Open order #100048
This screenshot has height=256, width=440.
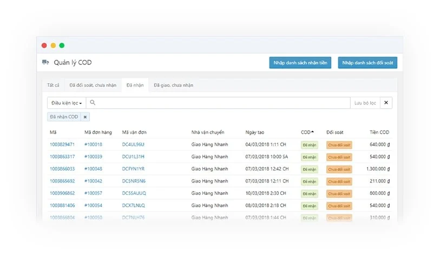pyautogui.click(x=94, y=169)
